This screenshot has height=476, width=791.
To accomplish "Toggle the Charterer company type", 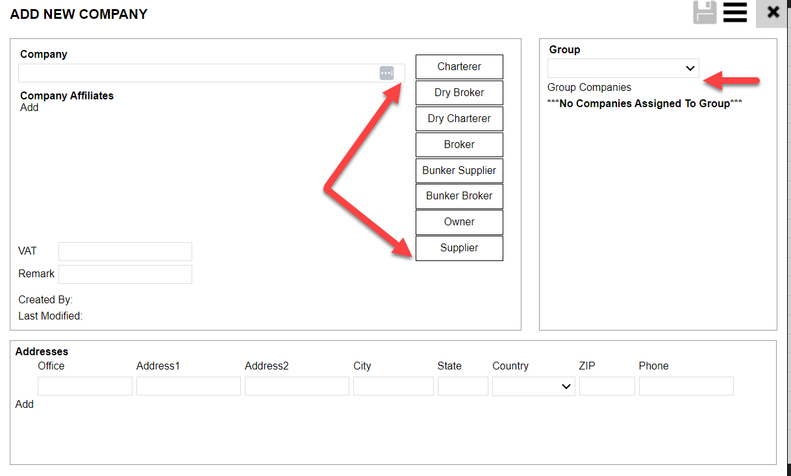I will click(x=459, y=67).
